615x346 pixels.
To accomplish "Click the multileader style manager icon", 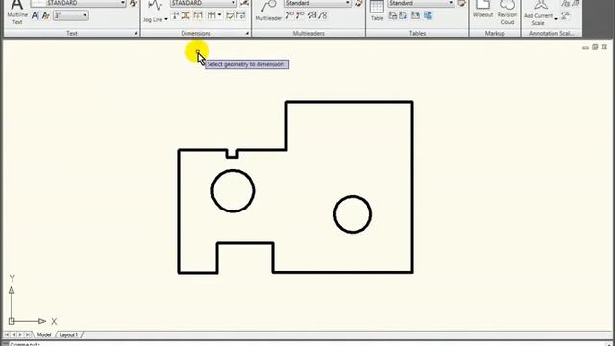I will click(x=358, y=3).
